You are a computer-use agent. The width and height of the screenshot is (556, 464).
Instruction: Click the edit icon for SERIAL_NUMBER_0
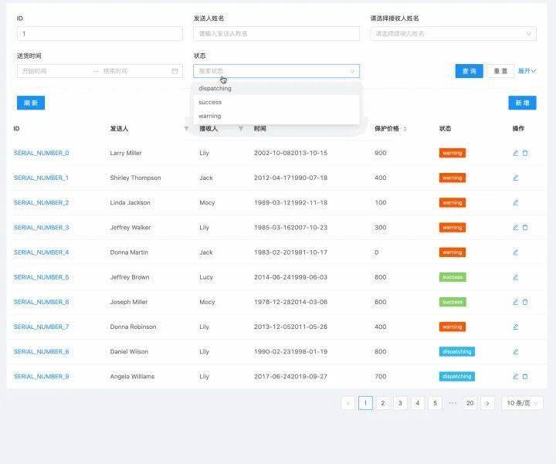tap(515, 153)
